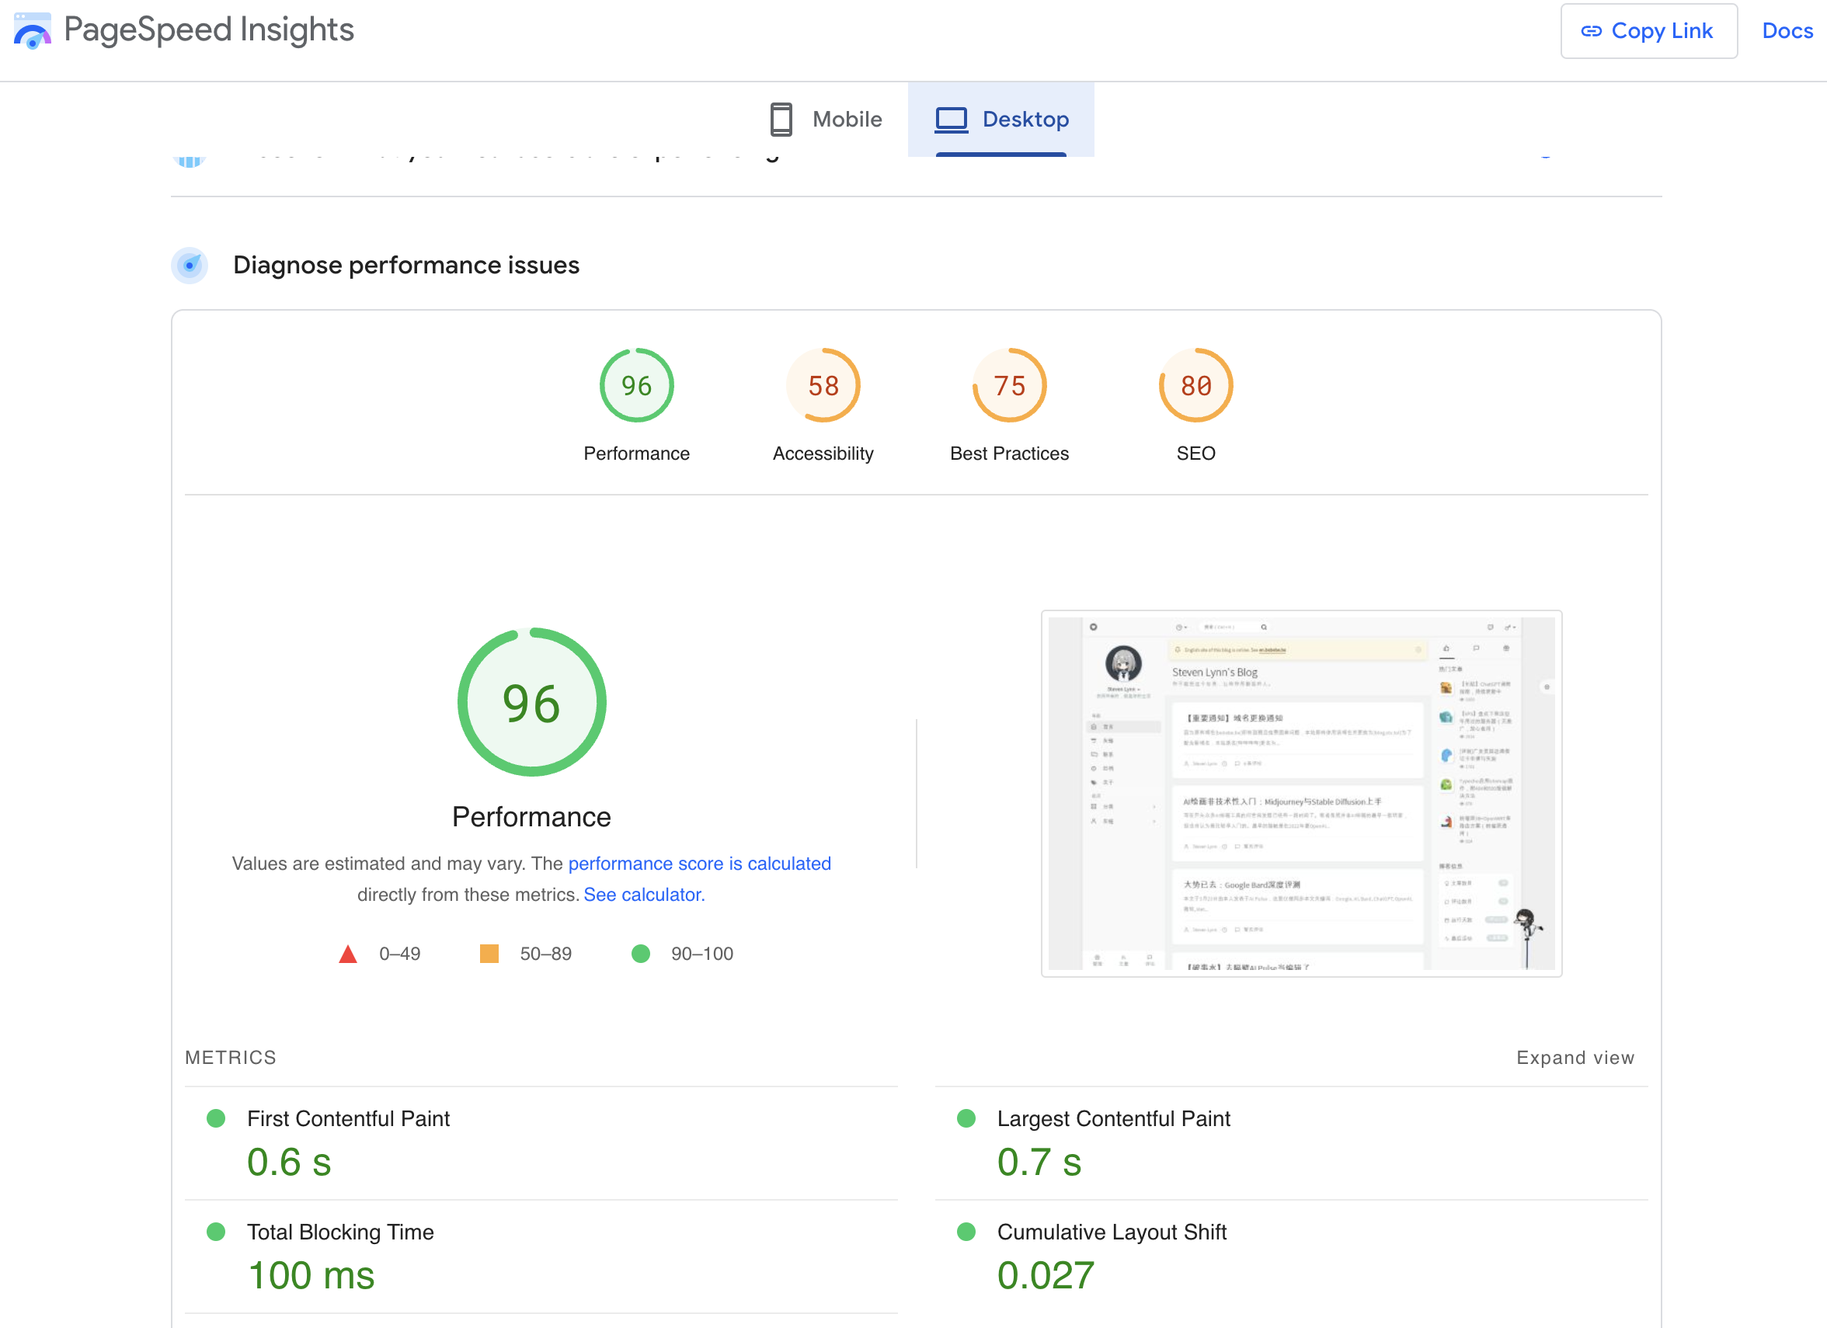
Task: Click the page screenshot thumbnail
Action: 1301,793
